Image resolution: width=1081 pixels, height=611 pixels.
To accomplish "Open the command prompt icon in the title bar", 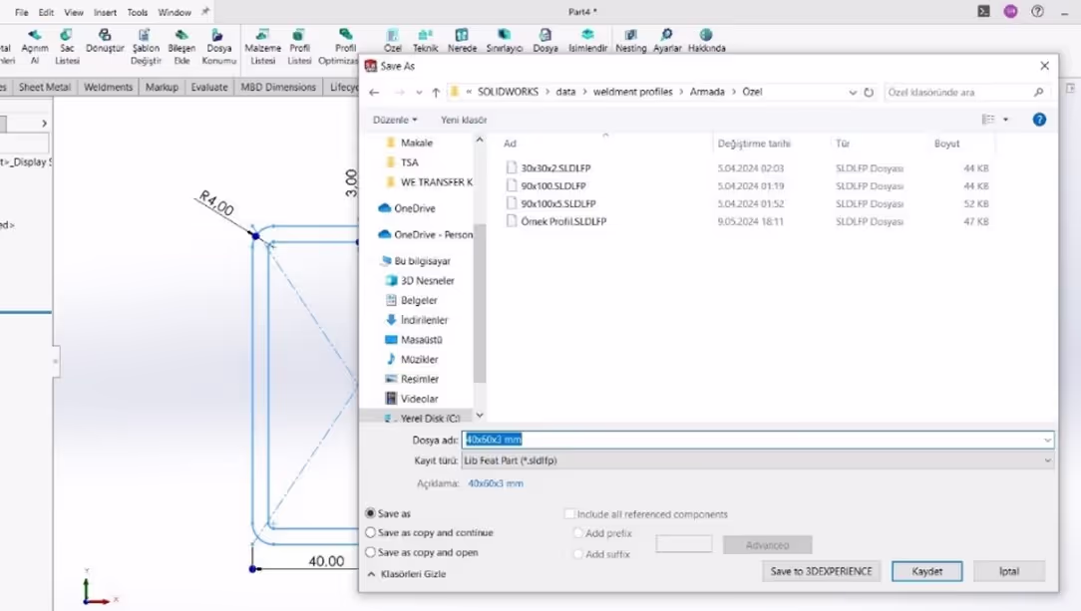I will [x=984, y=12].
